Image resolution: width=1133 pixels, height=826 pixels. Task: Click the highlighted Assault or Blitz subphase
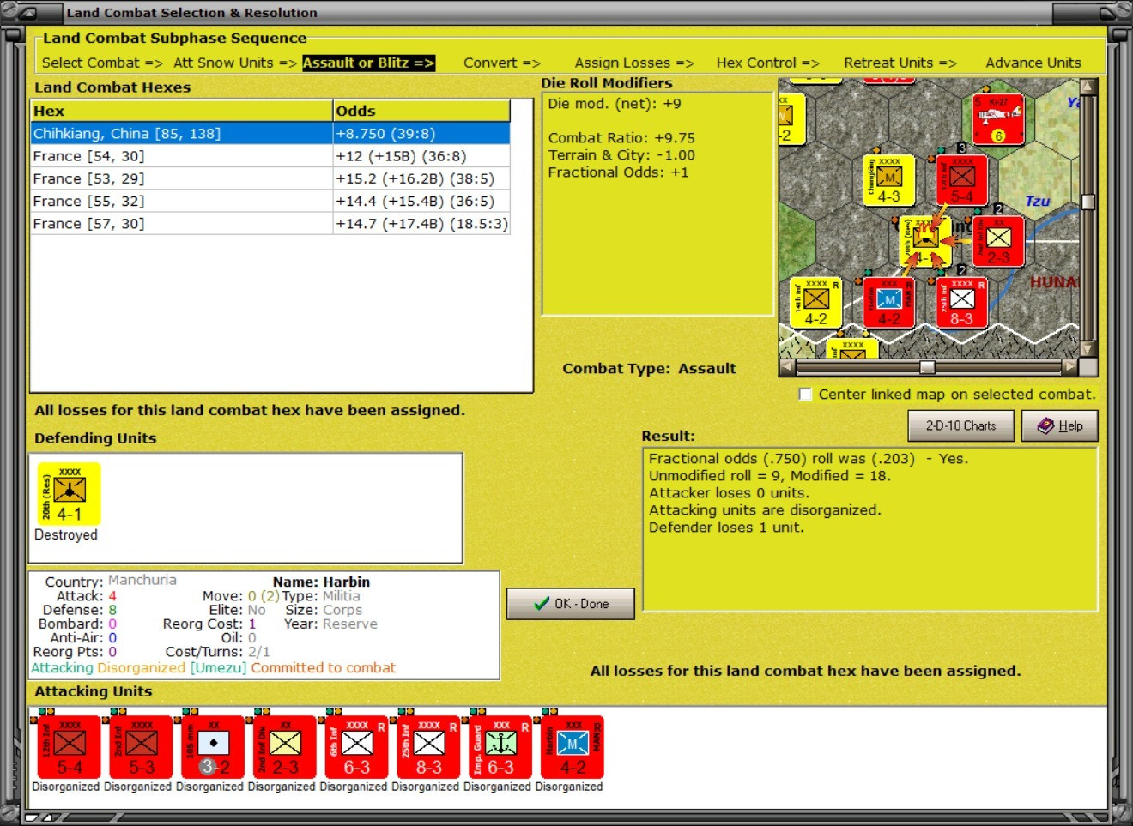coord(369,63)
